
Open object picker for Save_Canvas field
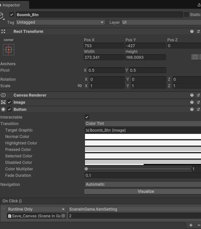tap(63, 216)
